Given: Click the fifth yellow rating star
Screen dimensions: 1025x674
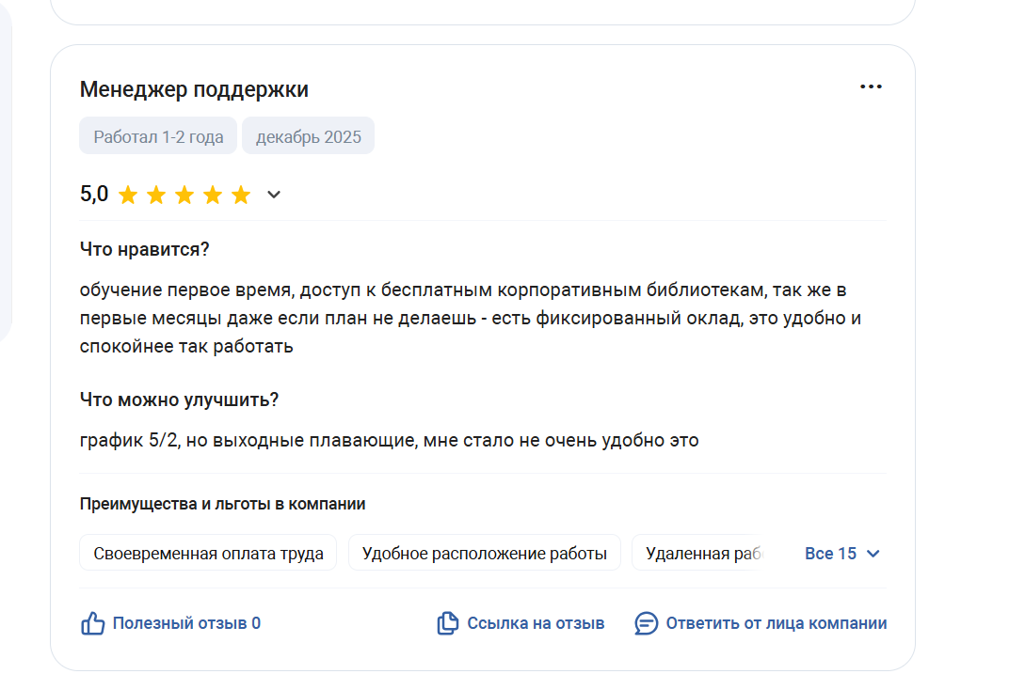Looking at the screenshot, I should tap(241, 195).
